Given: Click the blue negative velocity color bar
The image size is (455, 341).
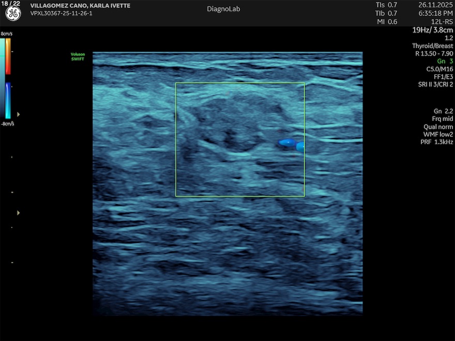Looking at the screenshot, I should (8, 101).
